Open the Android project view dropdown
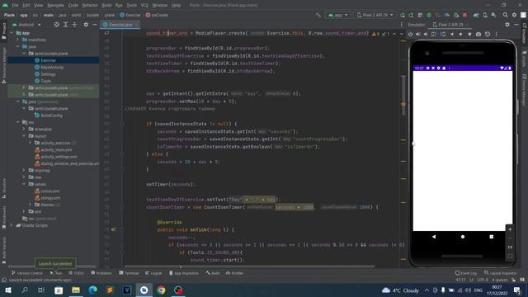The height and width of the screenshot is (297, 528). click(x=26, y=25)
